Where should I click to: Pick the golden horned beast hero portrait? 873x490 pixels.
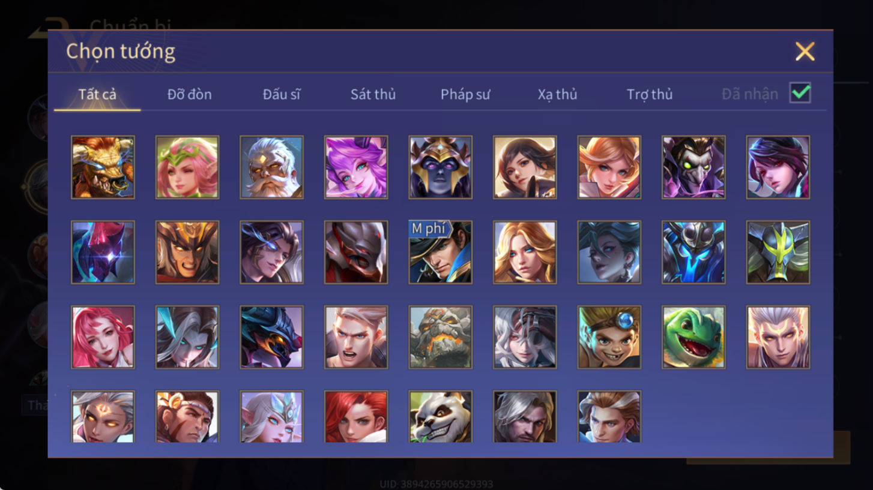103,167
